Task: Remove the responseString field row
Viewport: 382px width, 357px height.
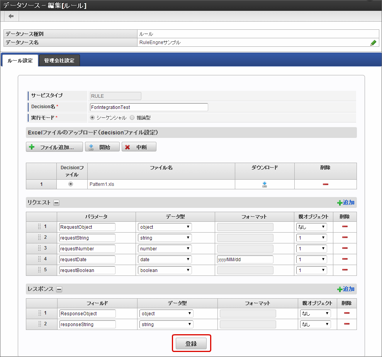Action: point(346,324)
